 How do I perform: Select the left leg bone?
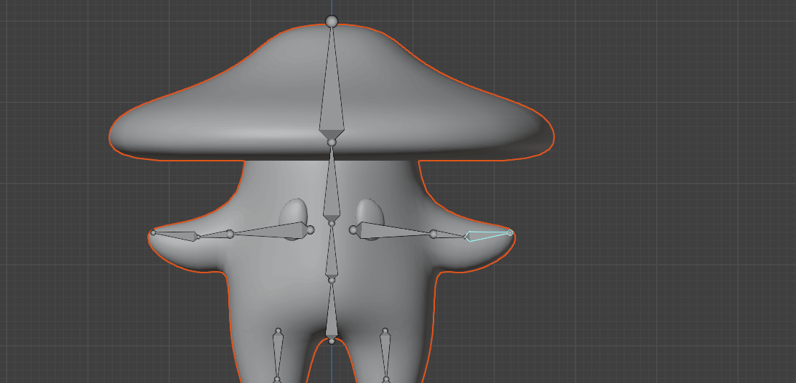tap(278, 355)
